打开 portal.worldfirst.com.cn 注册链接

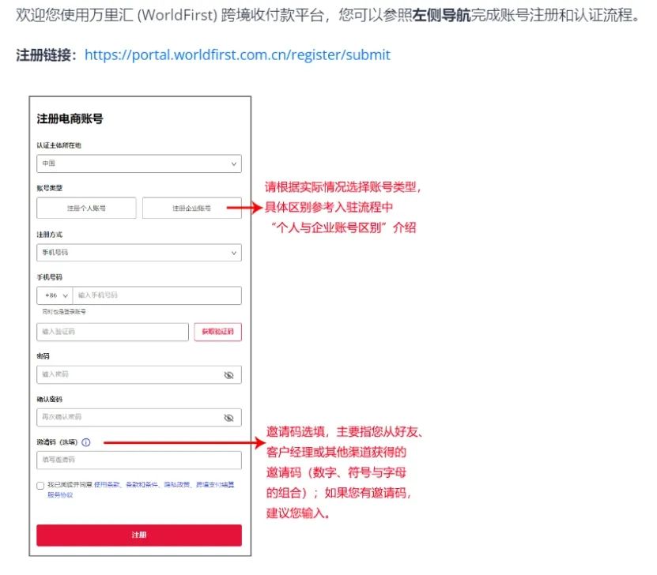pos(237,54)
